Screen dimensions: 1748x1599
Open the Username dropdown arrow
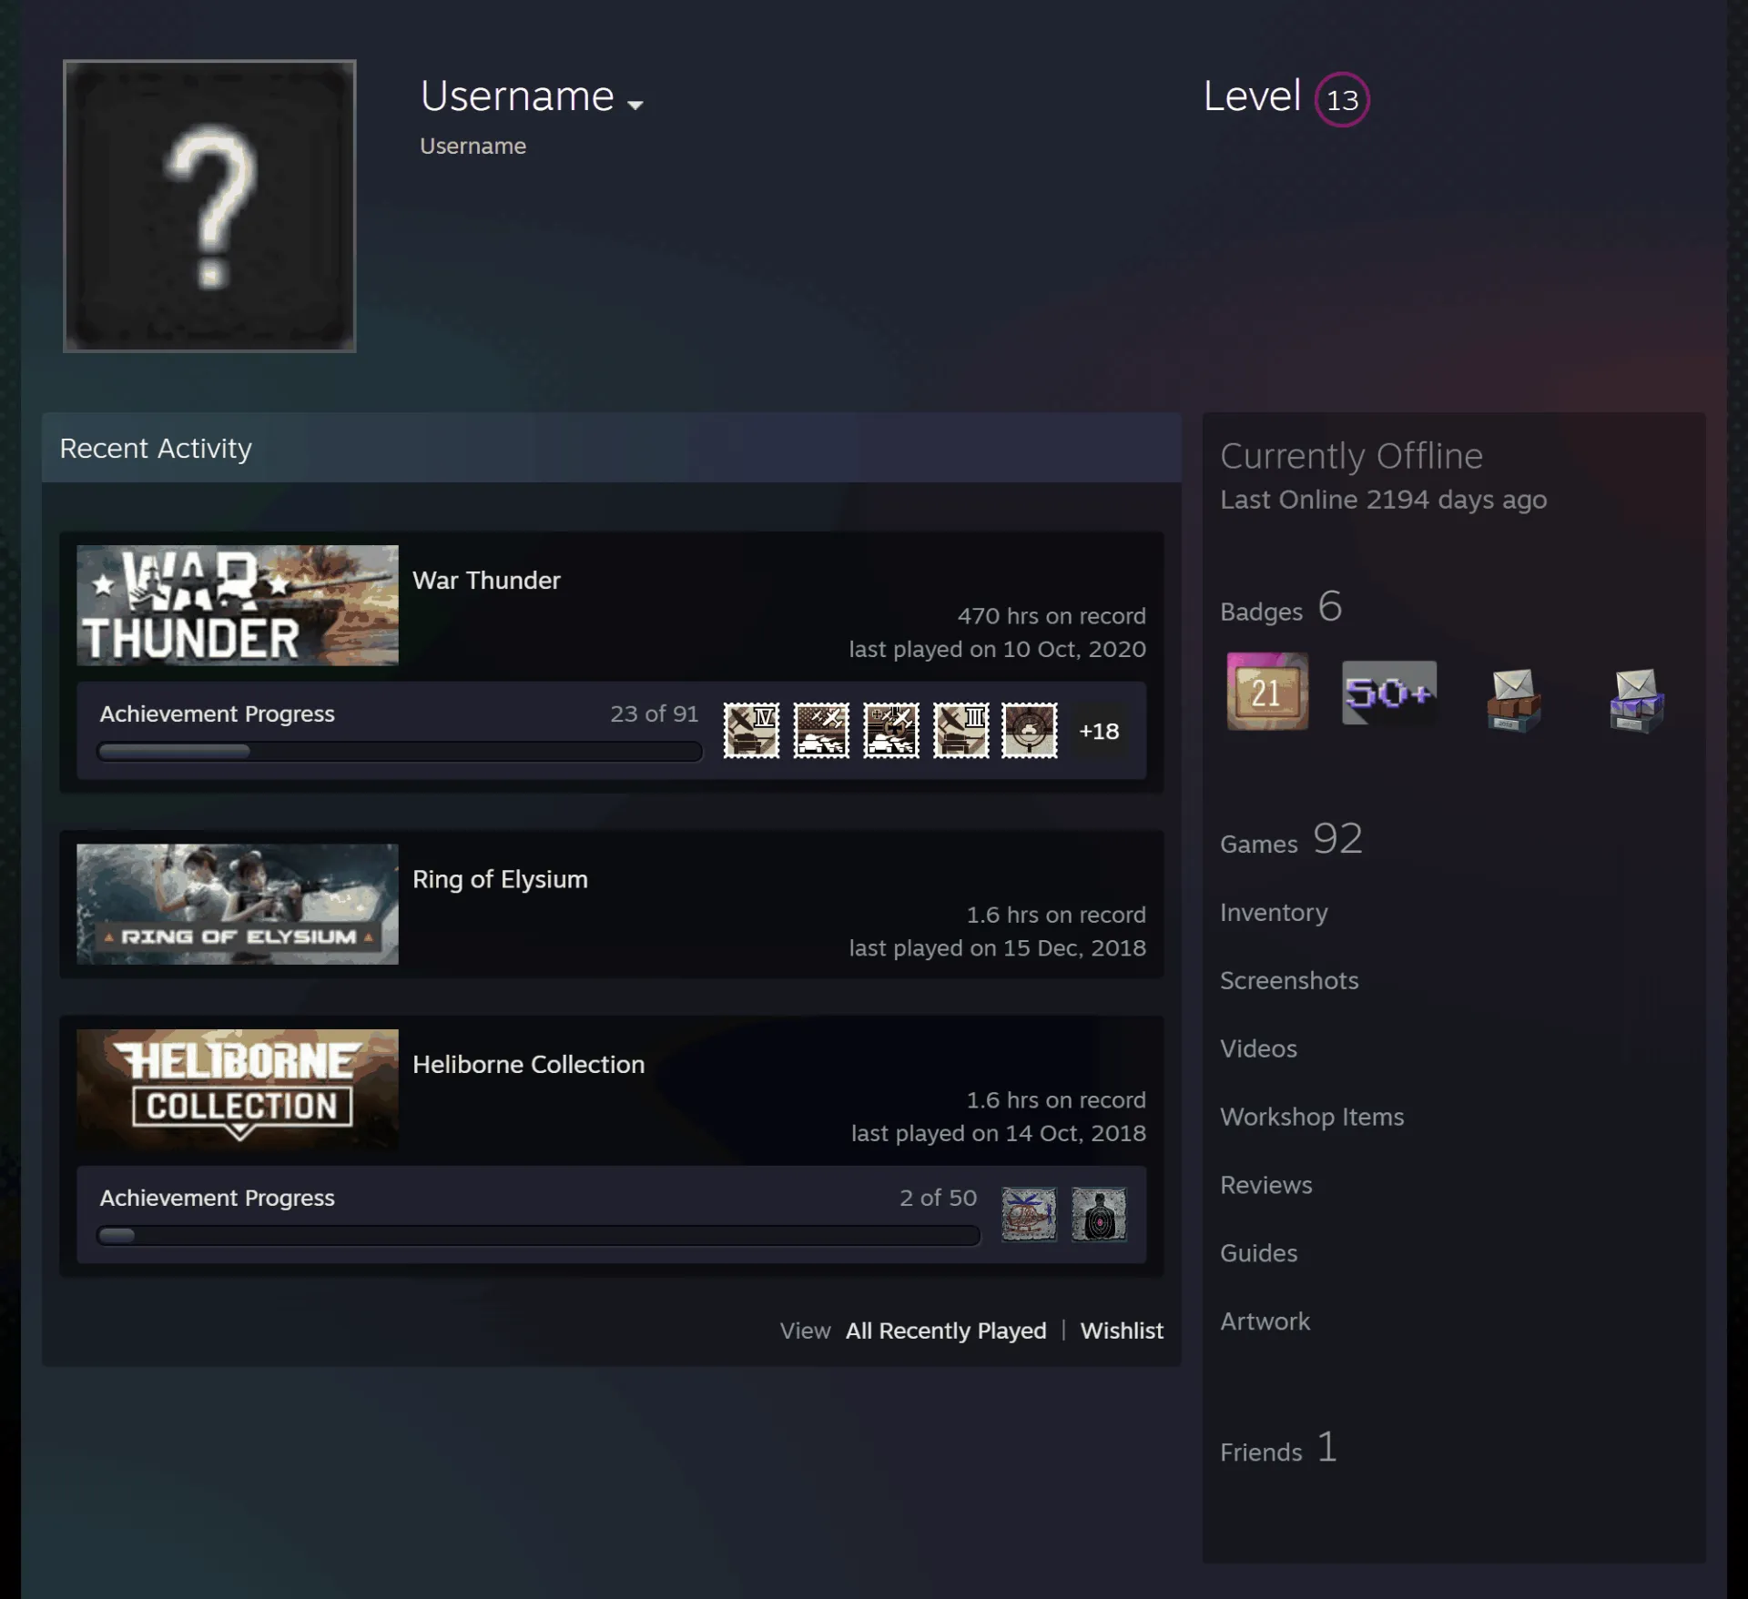coord(635,105)
